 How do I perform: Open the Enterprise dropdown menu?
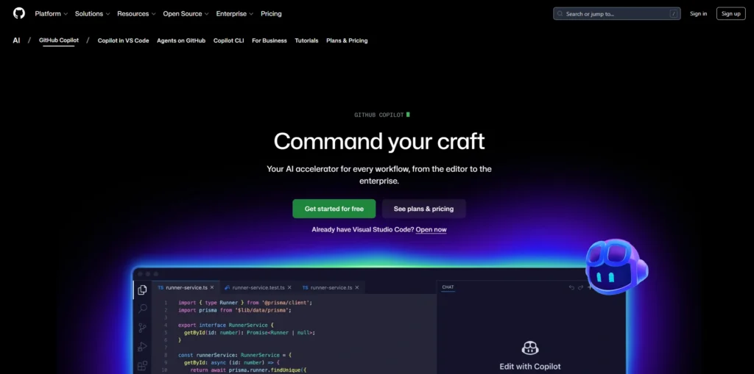pyautogui.click(x=235, y=13)
